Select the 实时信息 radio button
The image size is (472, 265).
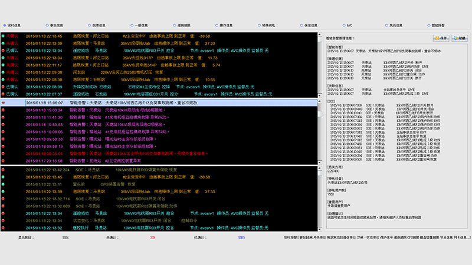click(6, 26)
